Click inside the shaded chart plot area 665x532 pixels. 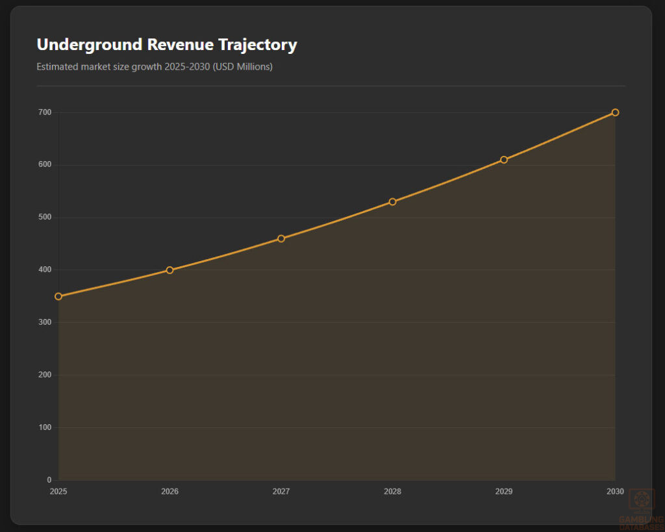click(x=325, y=357)
